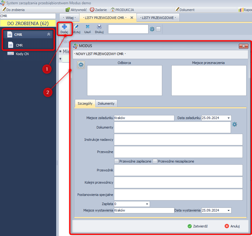Viewport: 252px width, 236px height.
Task: Open Data wystawienia date picker
Action: coord(228,211)
